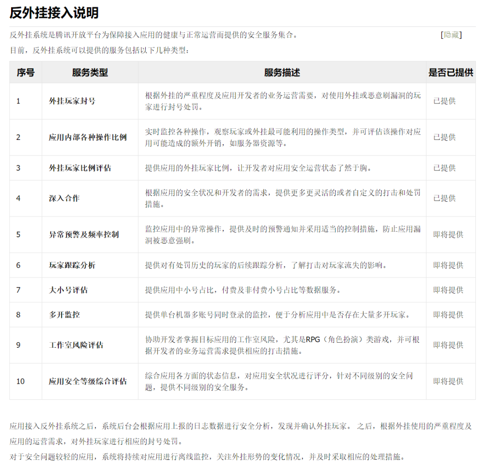This screenshot has height=471, width=498.
Task: Click description 提供应用的外挂玩家比例
Action: (258, 168)
